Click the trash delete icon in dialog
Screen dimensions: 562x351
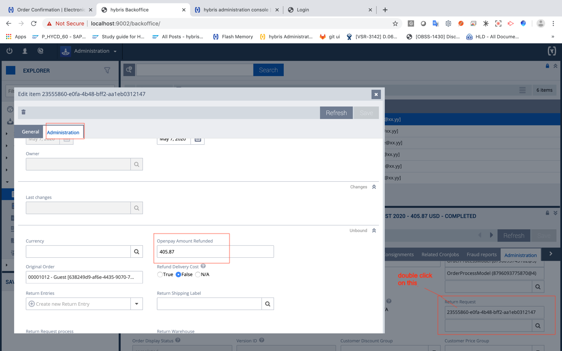(24, 112)
